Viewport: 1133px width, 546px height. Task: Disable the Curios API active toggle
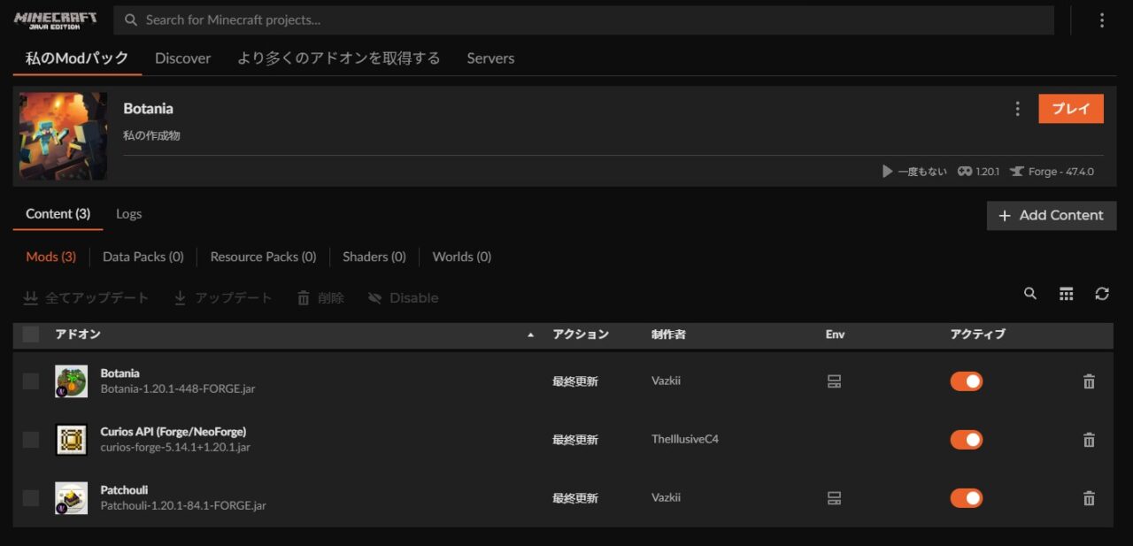967,440
